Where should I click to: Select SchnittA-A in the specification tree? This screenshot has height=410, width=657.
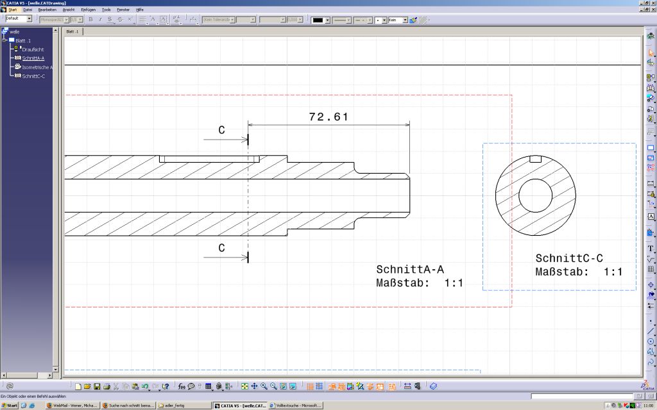tap(33, 58)
